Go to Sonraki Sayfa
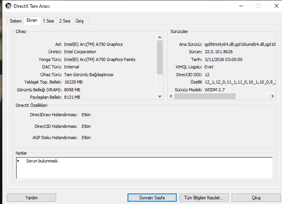 (x=152, y=197)
